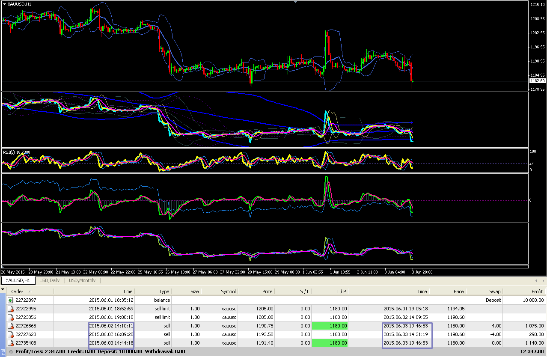Select order number 22723056
The width and height of the screenshot is (547, 357).
(26, 317)
